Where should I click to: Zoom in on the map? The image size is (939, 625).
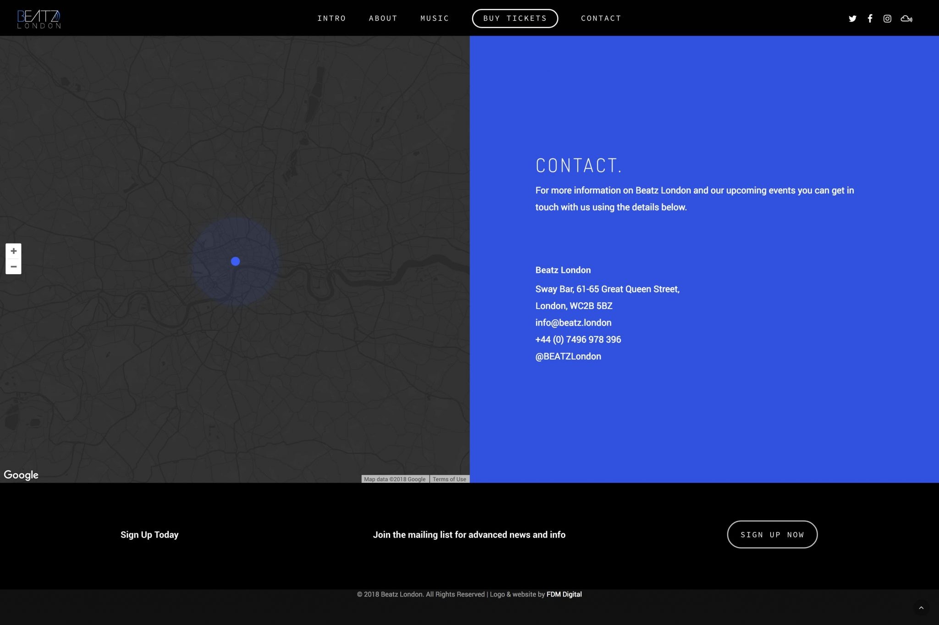13,251
